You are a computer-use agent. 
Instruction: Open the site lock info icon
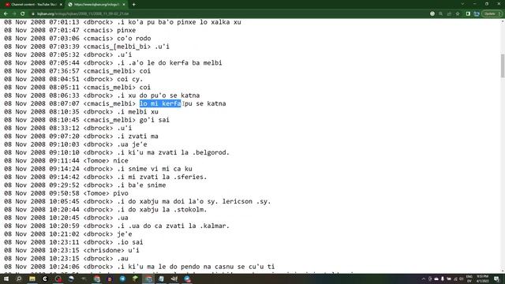pyautogui.click(x=33, y=14)
